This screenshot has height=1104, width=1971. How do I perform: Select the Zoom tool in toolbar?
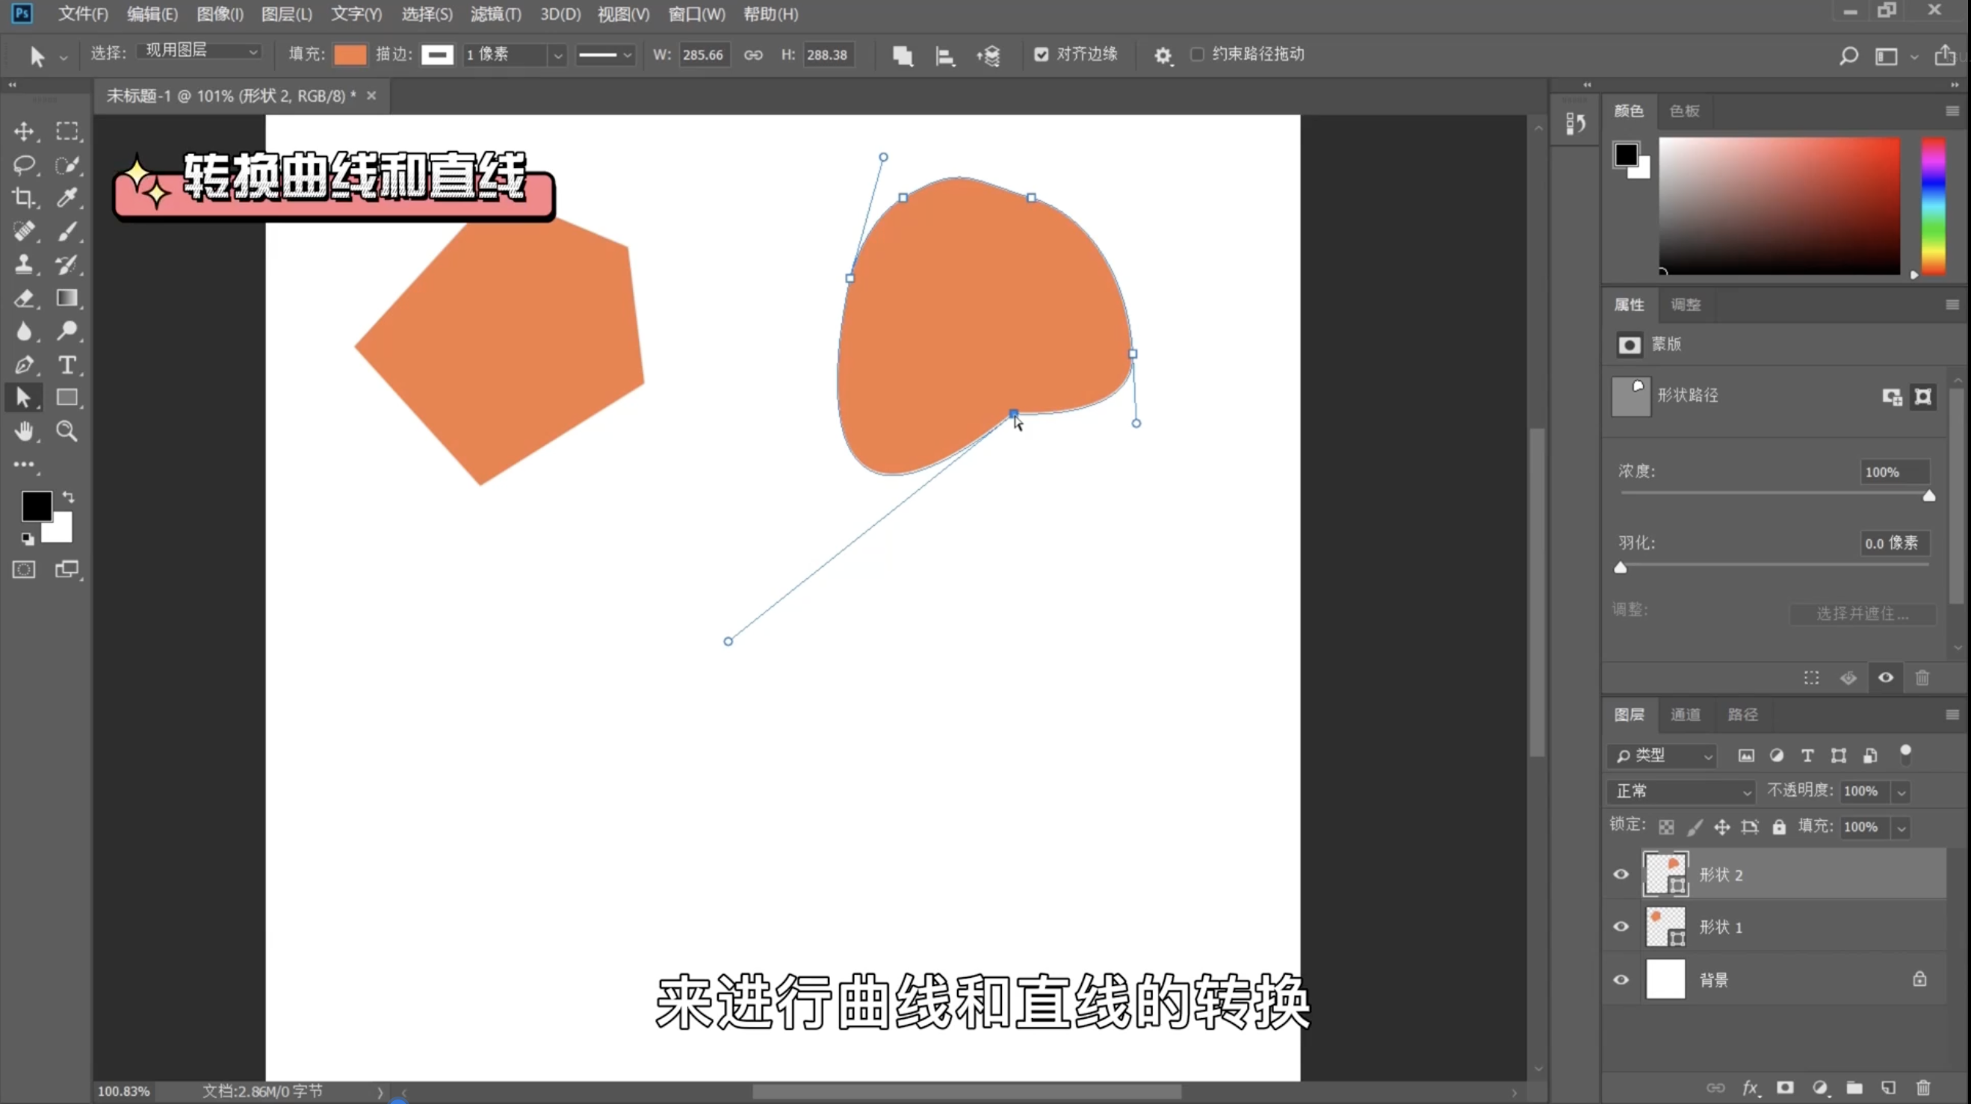click(x=66, y=432)
